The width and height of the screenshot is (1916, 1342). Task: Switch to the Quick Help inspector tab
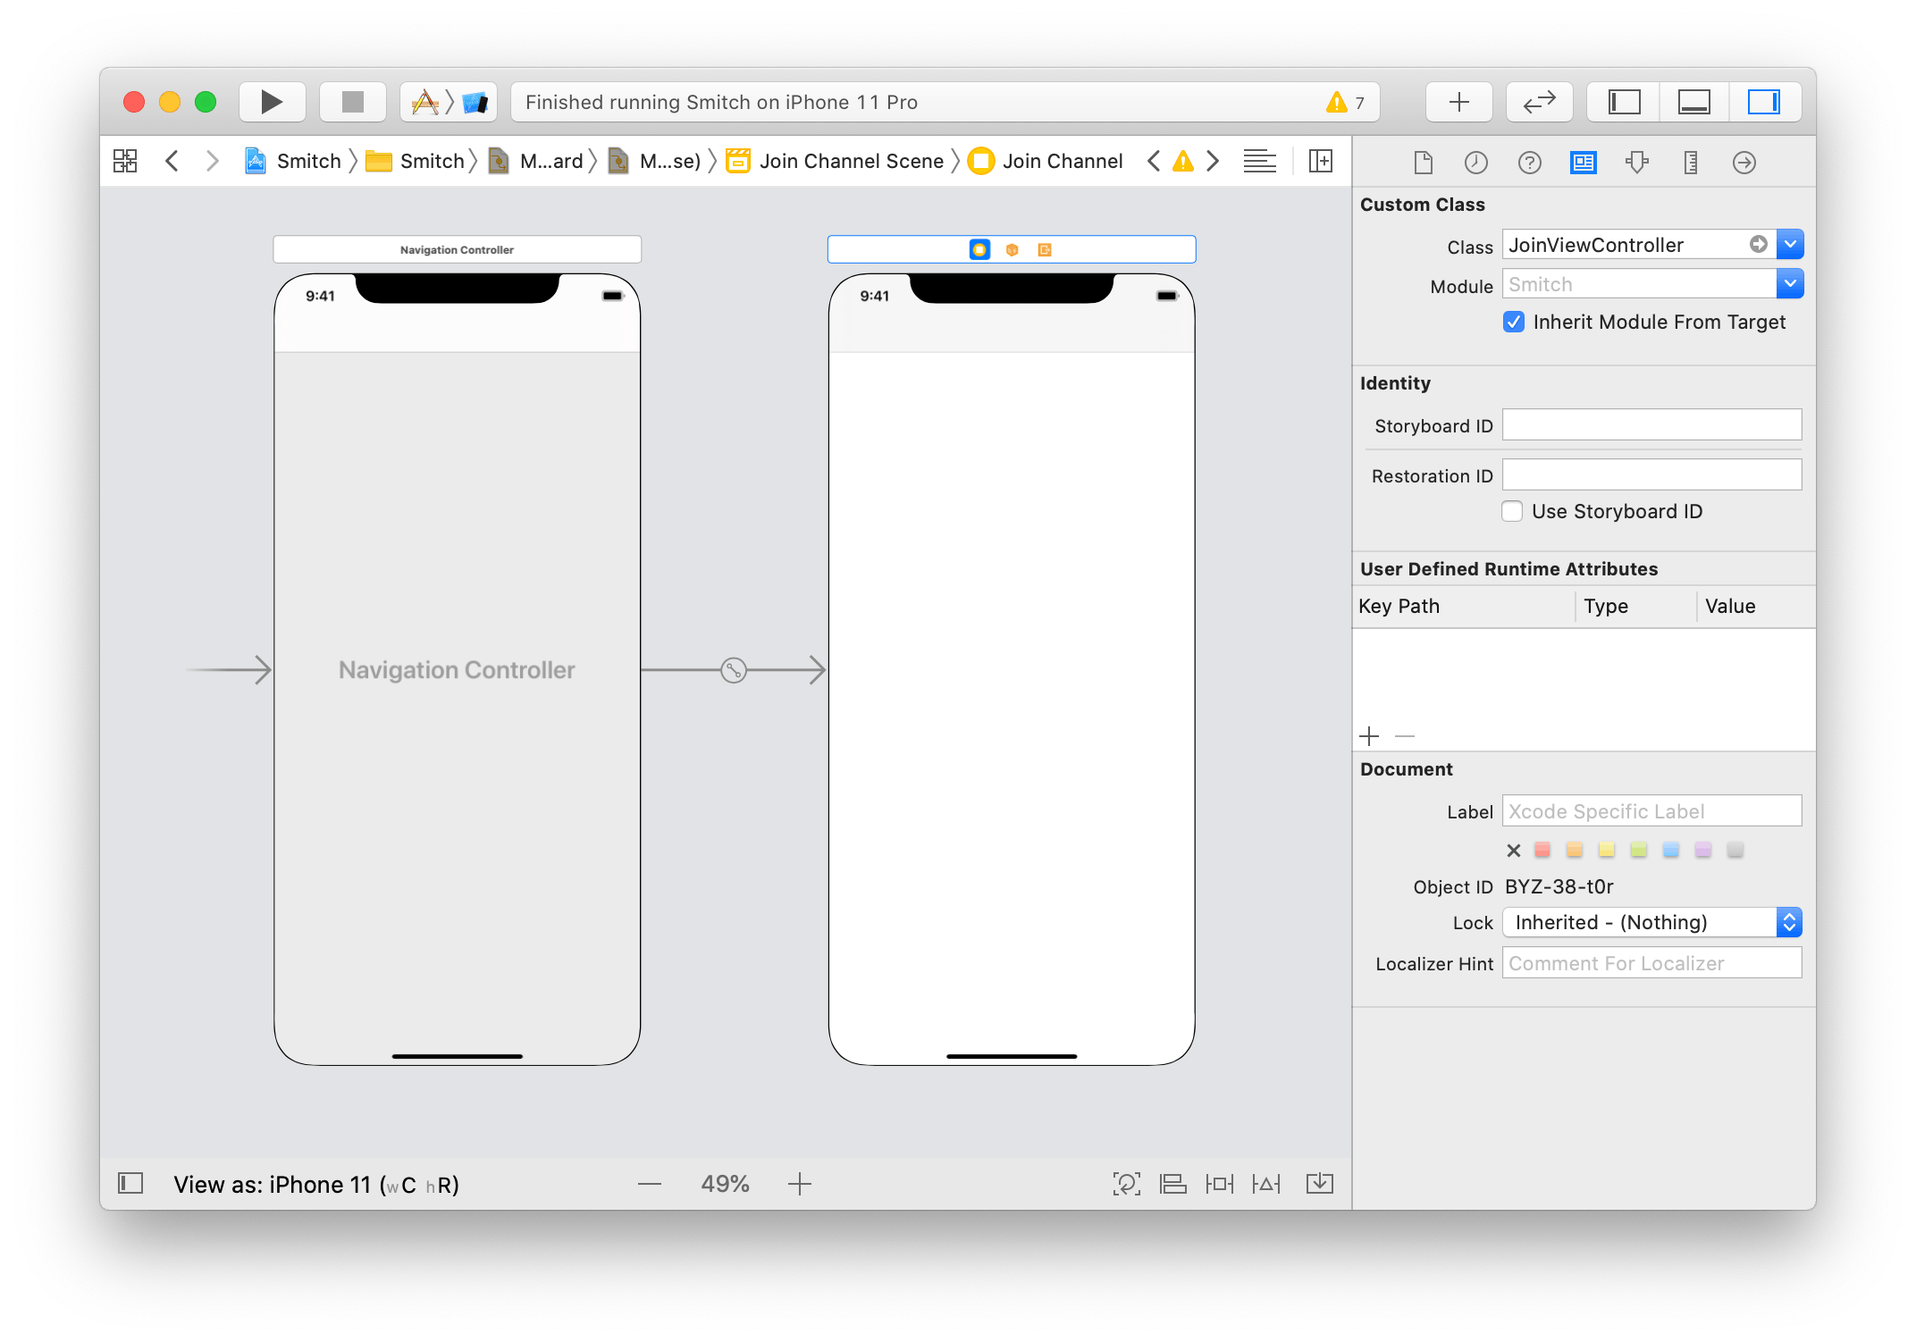pyautogui.click(x=1529, y=162)
